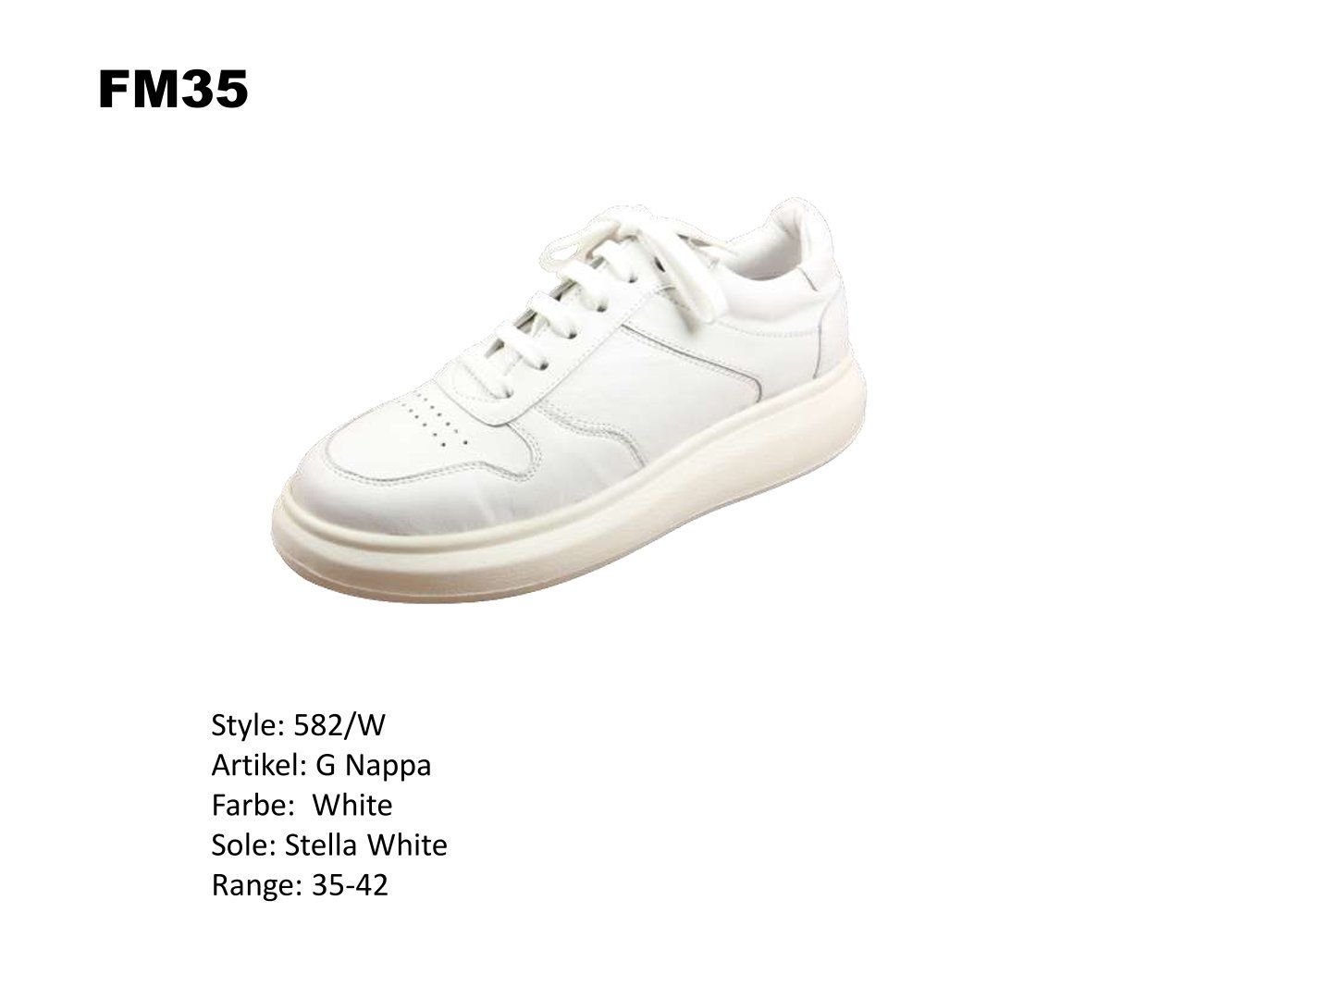Click the Sole: Stella White line

(329, 845)
